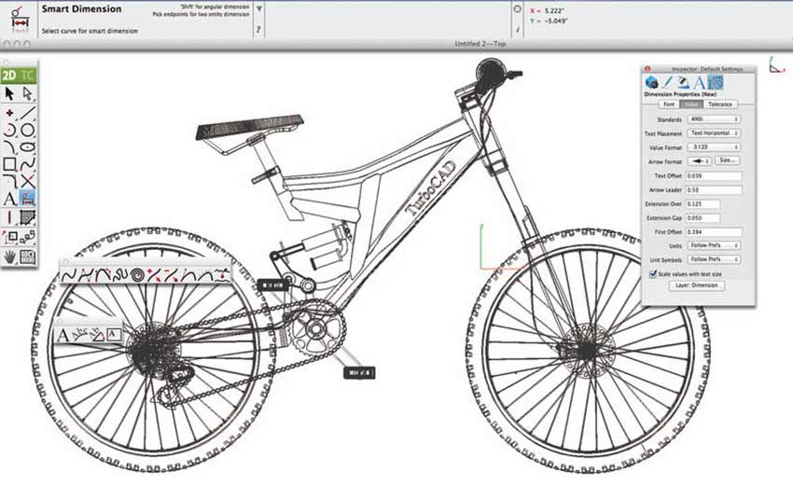Pick the Line tool in the tool palette
The height and width of the screenshot is (486, 793).
28,113
